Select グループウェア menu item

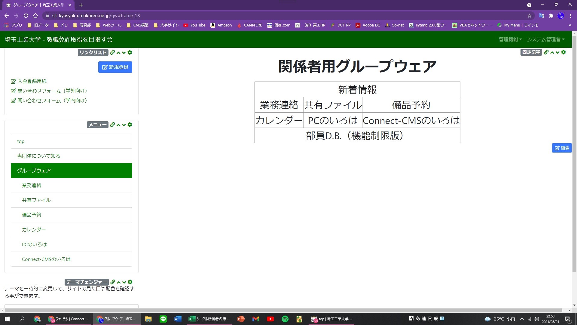point(71,170)
